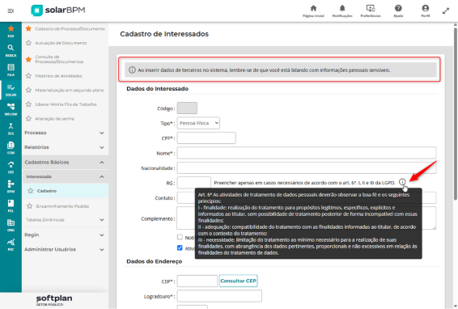Click into the Nacionalidade input field
This screenshot has width=458, height=309.
[x=307, y=168]
